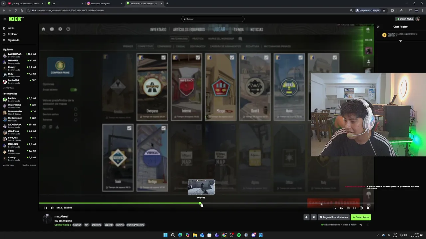Click the progress bar playhead knob
The width and height of the screenshot is (426, 239).
(x=200, y=203)
